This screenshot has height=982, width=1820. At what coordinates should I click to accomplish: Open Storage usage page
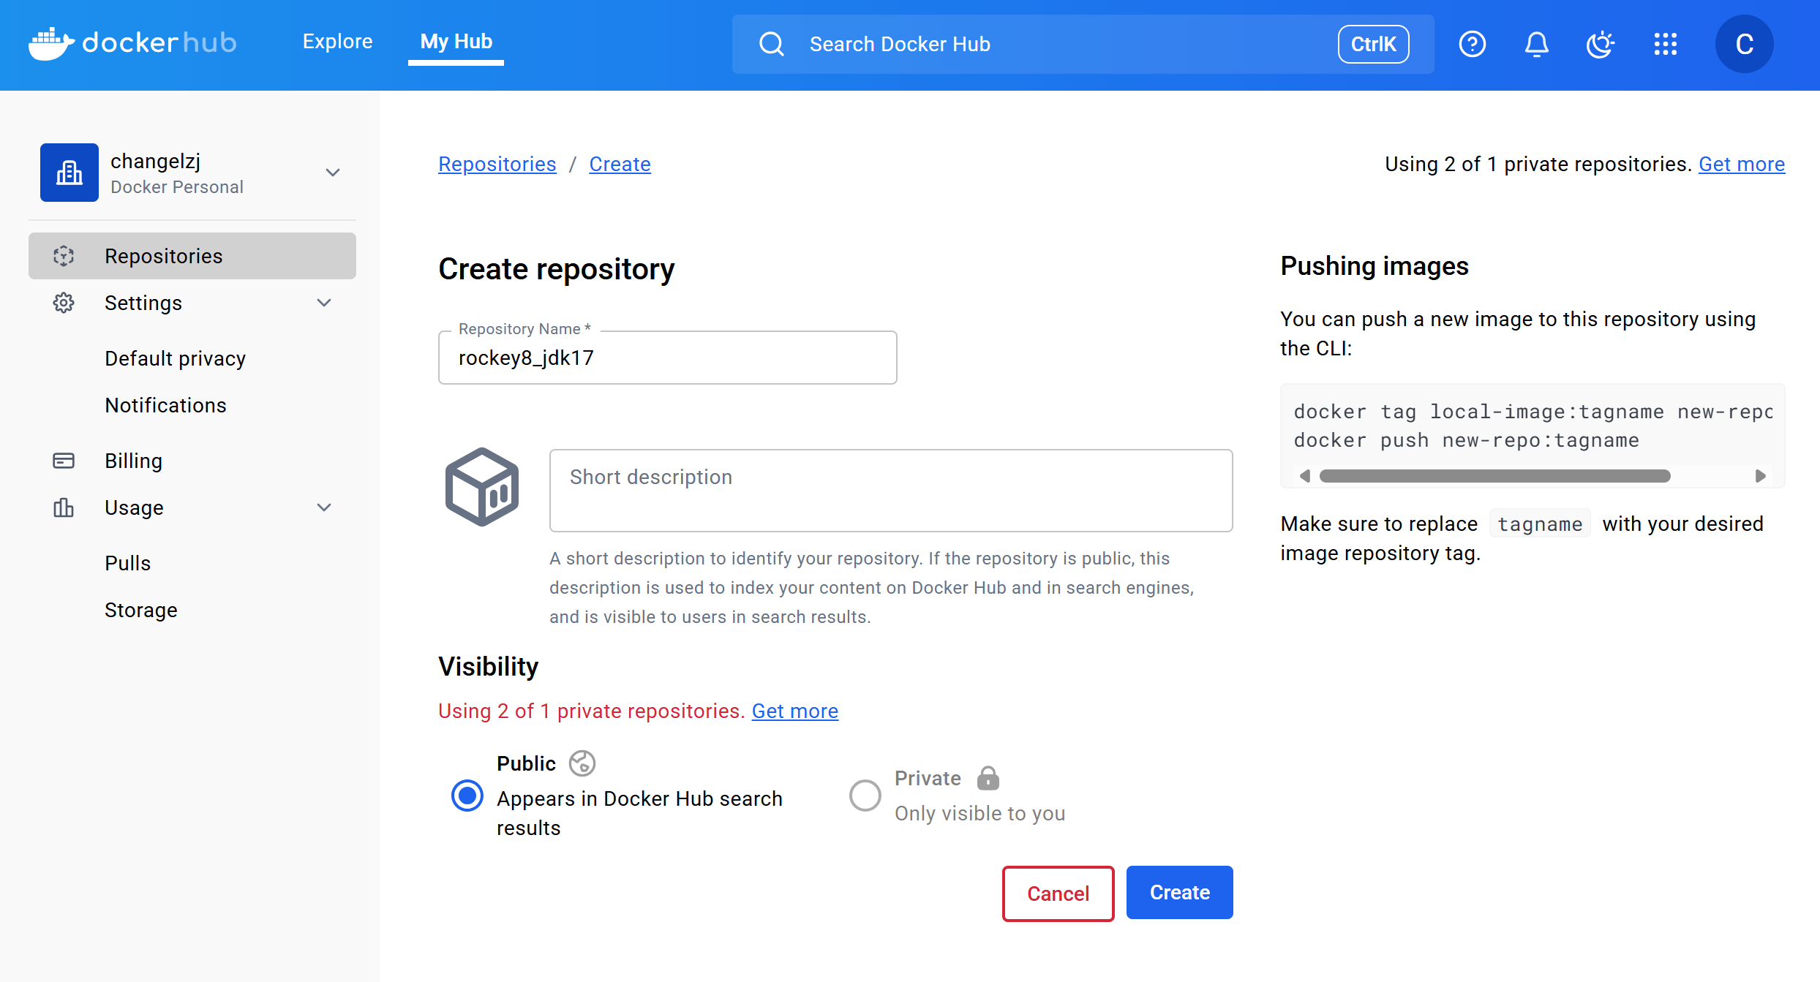[141, 610]
